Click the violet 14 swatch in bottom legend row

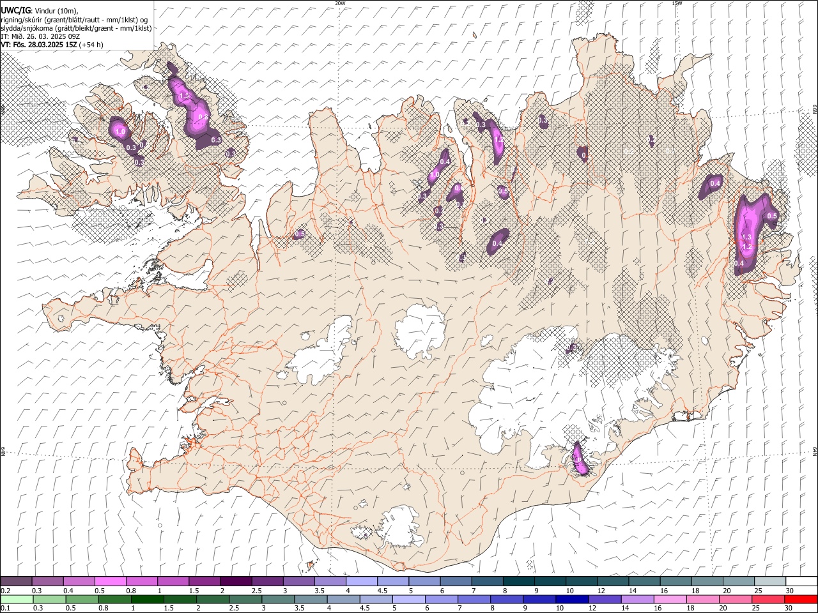click(x=638, y=599)
